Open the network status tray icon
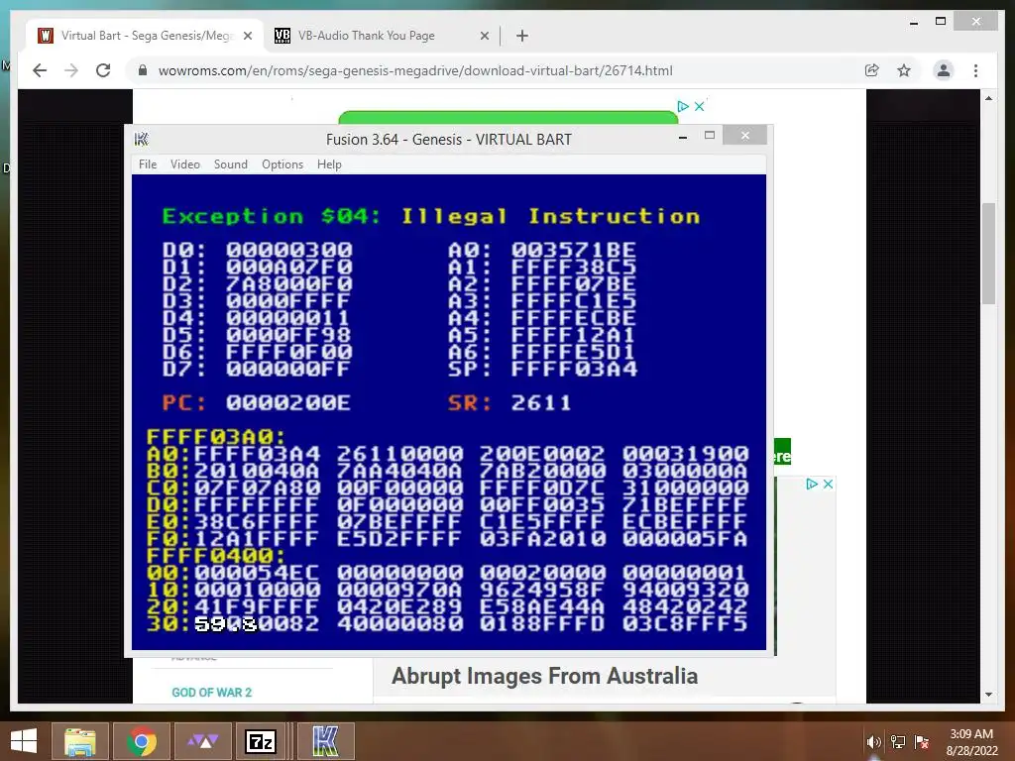Screen dimensions: 1015x761 898,742
